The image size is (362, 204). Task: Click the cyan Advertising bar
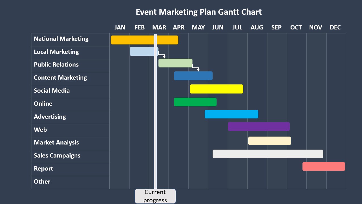[231, 114]
